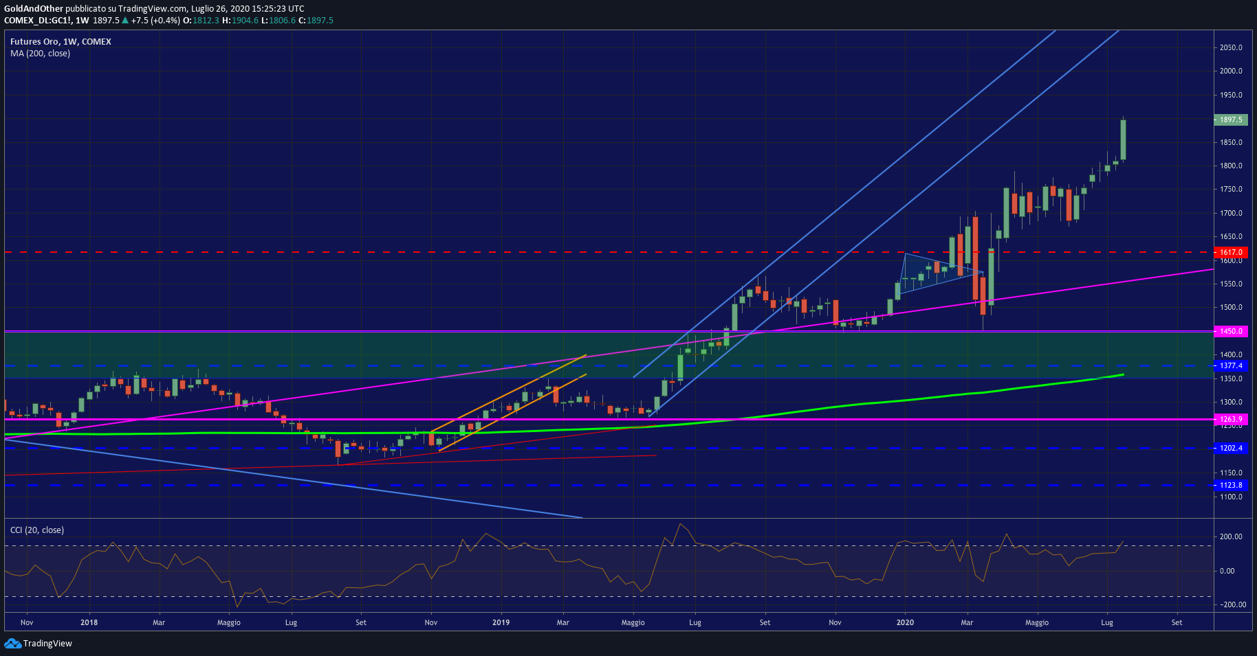Click the 1850.0 price axis tick
Image resolution: width=1257 pixels, height=656 pixels.
[x=1231, y=142]
